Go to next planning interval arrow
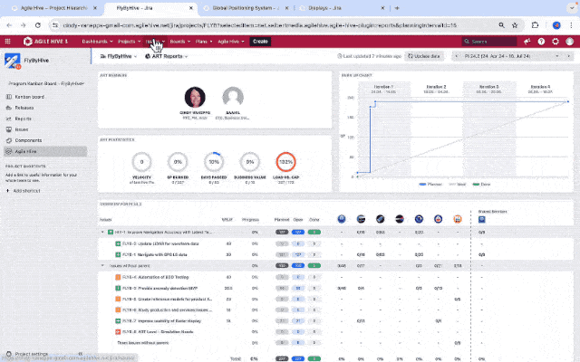The width and height of the screenshot is (580, 362). coord(568,56)
